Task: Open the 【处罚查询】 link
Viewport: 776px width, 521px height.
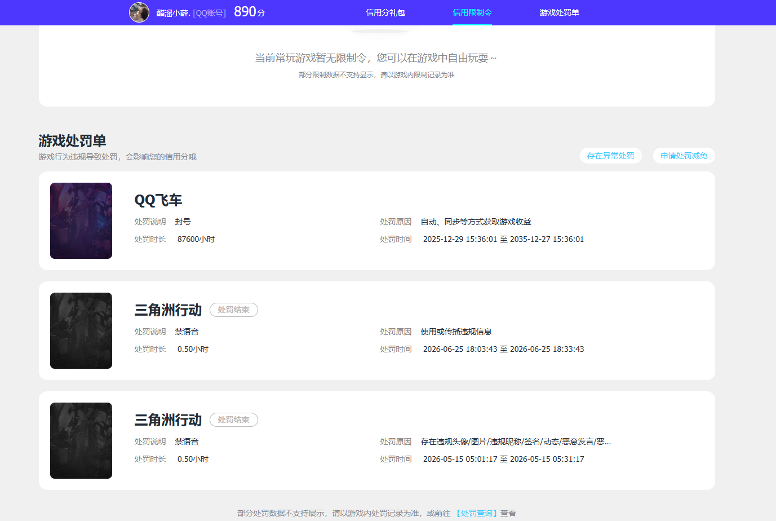Action: point(477,513)
